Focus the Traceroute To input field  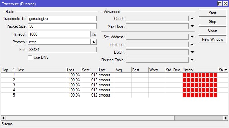tap(62, 19)
